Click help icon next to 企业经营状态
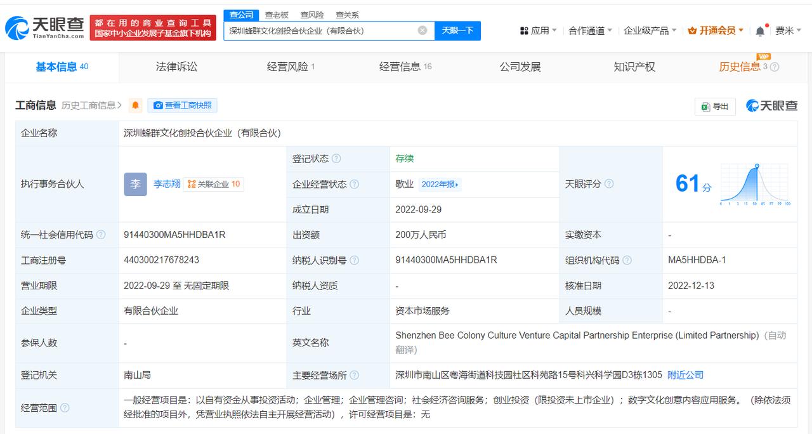Screen dimensions: 812x434 point(354,184)
